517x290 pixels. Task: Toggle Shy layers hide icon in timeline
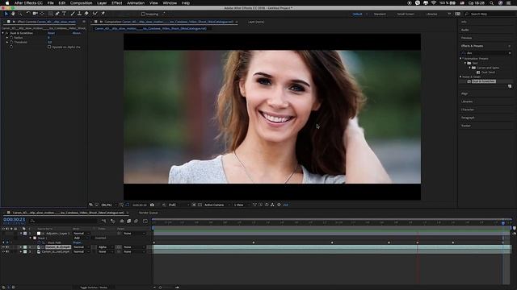pyautogui.click(x=122, y=221)
